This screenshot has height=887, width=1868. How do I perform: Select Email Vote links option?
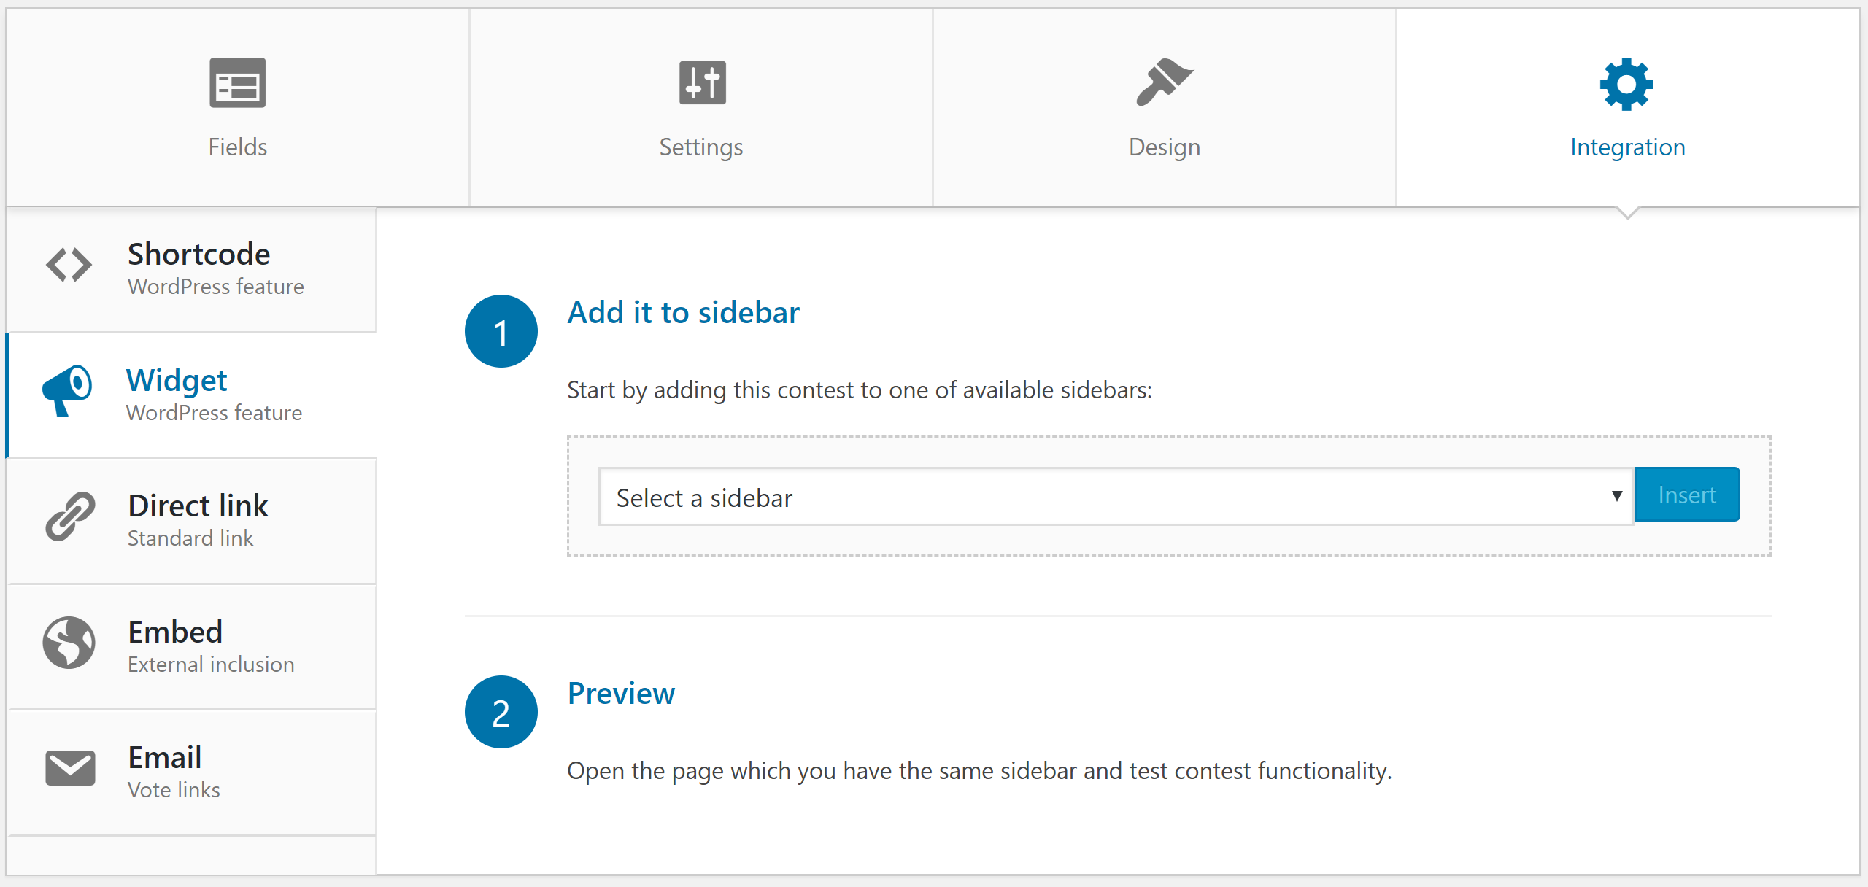point(191,772)
